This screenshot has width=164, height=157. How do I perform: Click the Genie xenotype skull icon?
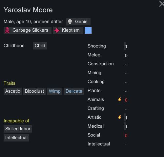tap(70, 22)
